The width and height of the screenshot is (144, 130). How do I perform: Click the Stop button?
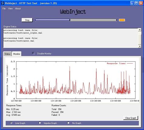[27, 20]
